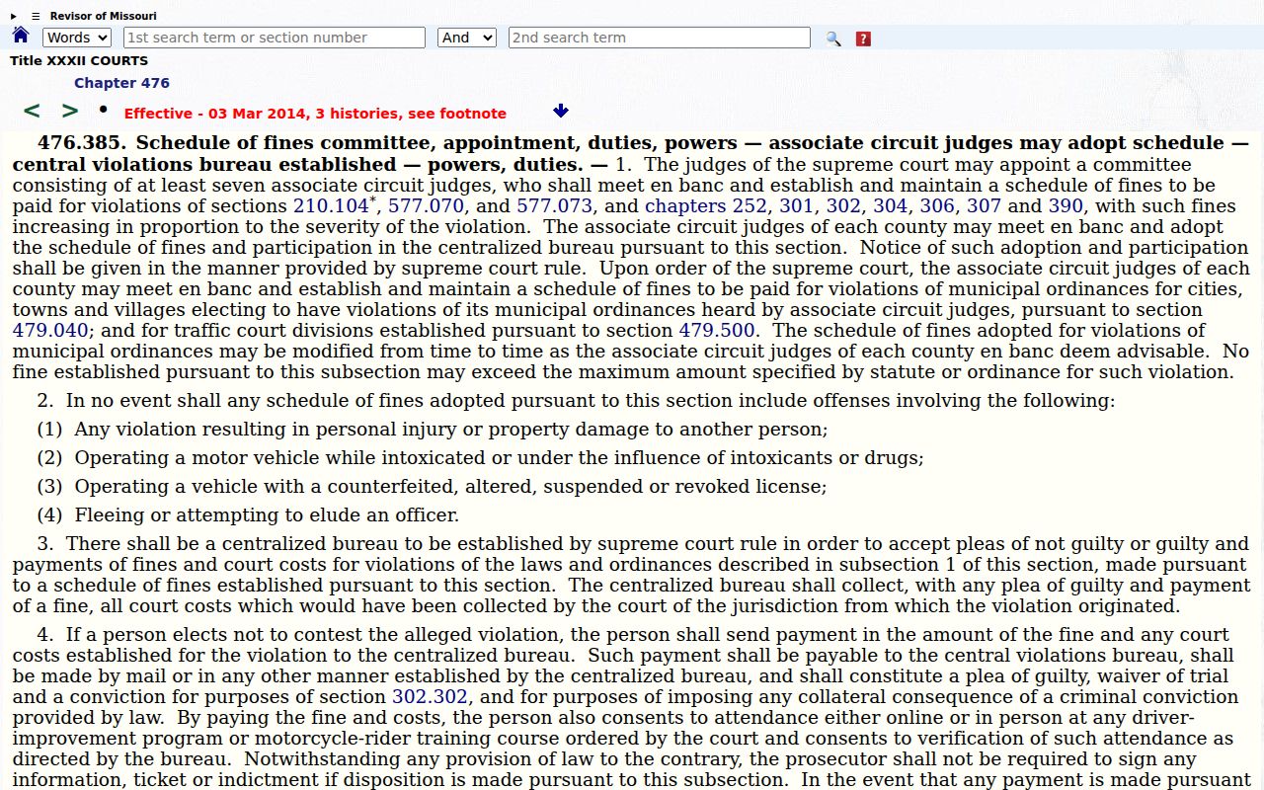Open the Words search type dropdown

(x=77, y=38)
